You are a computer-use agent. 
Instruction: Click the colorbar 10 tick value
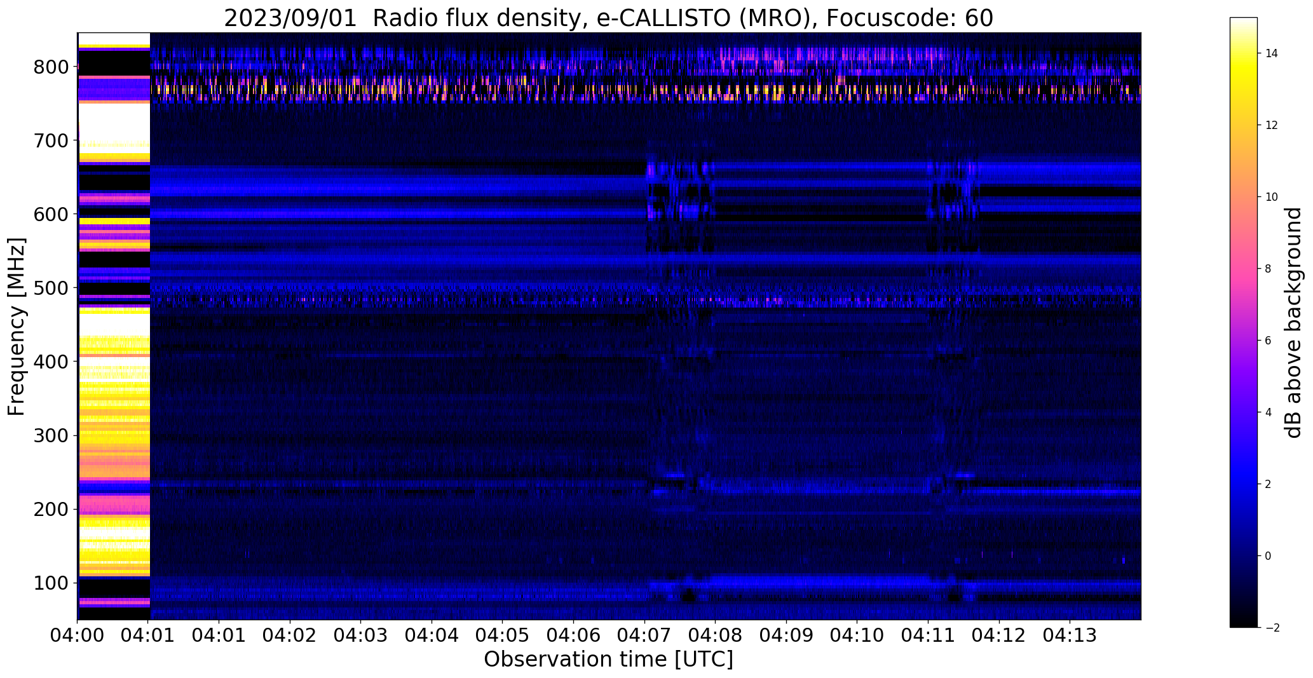1272,197
